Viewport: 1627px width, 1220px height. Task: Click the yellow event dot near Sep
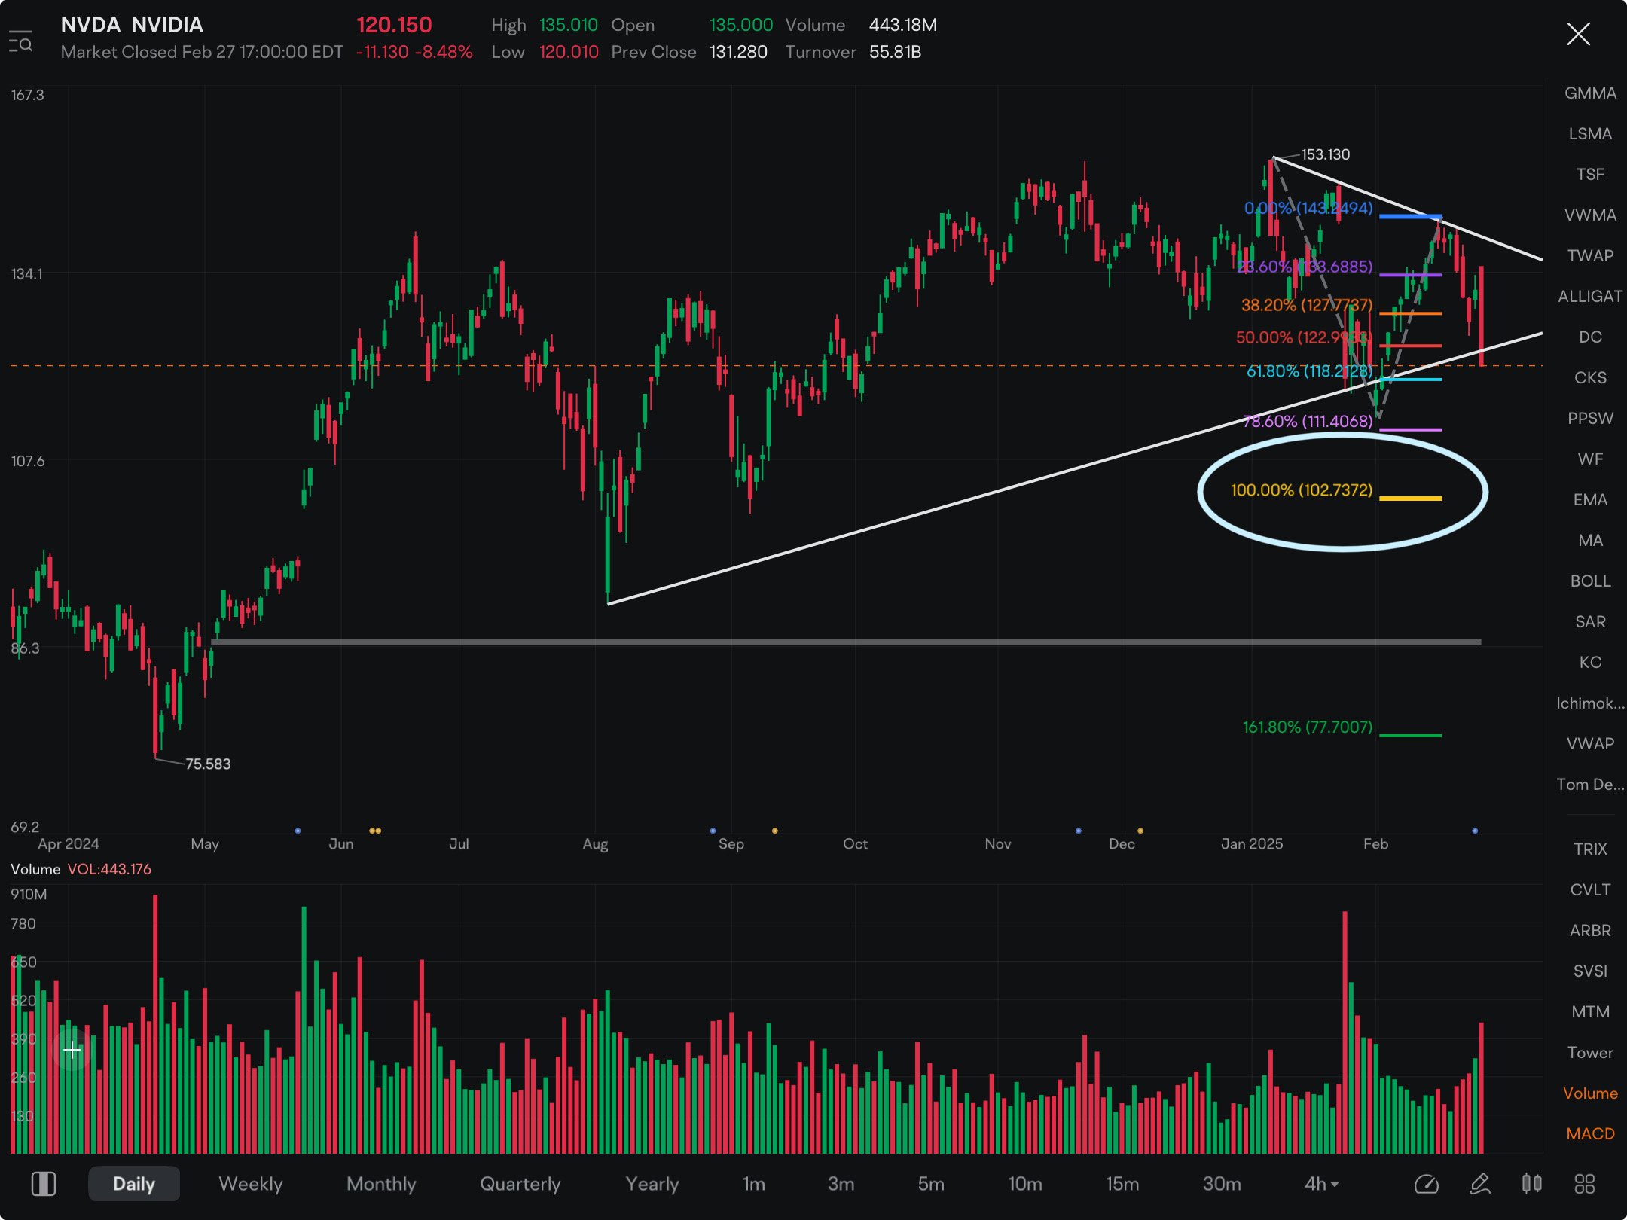pyautogui.click(x=774, y=831)
